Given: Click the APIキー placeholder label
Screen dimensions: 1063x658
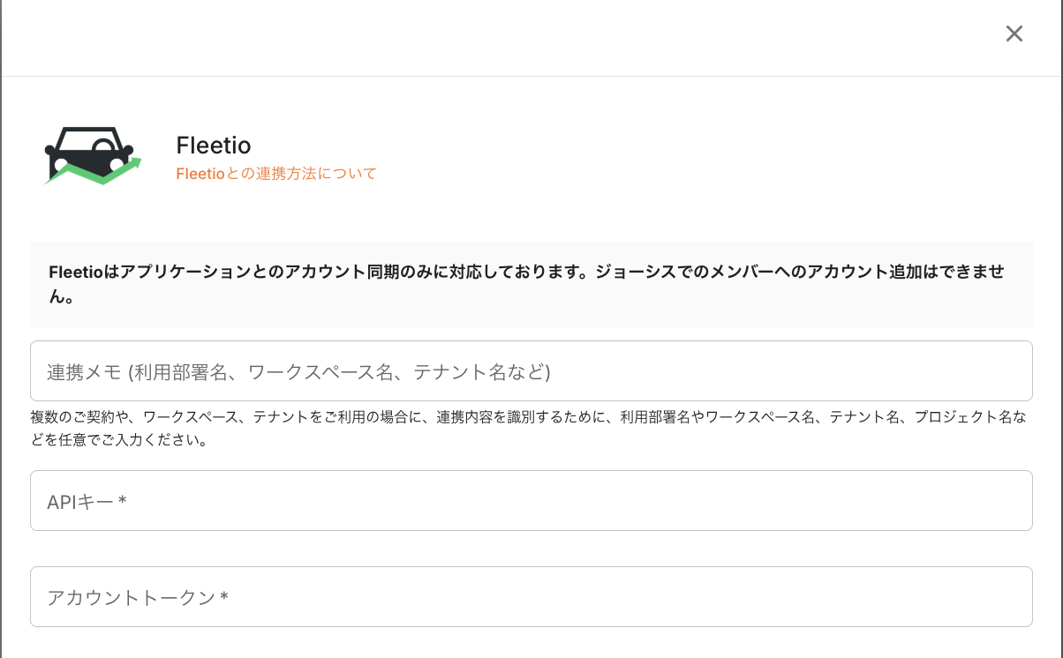Looking at the screenshot, I should [79, 502].
